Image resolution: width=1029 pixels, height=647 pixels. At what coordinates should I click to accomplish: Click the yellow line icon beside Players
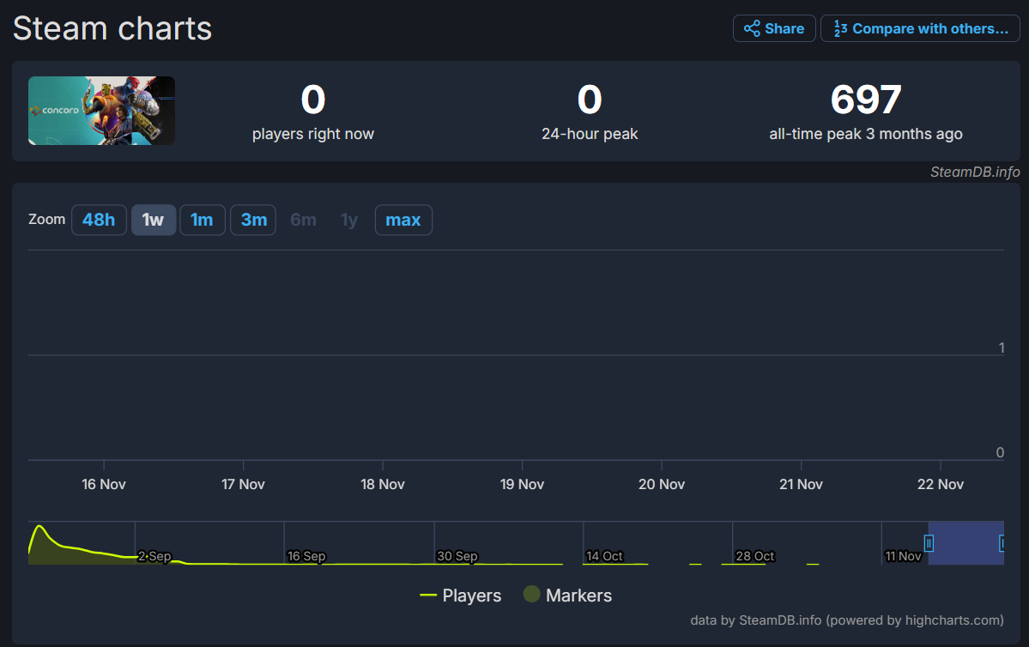(x=428, y=596)
